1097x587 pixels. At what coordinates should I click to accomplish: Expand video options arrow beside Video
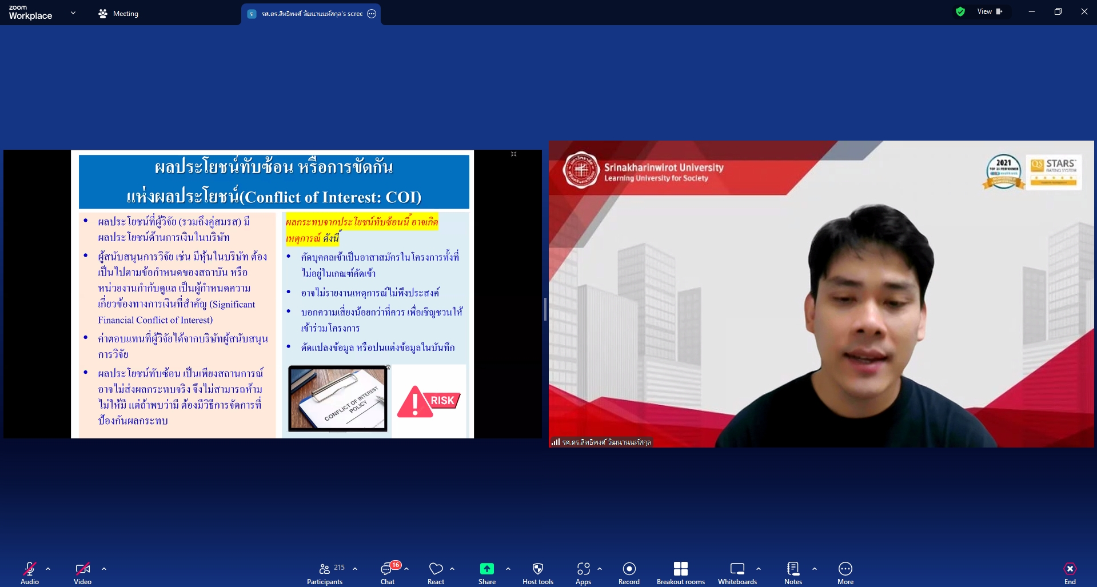coord(104,569)
